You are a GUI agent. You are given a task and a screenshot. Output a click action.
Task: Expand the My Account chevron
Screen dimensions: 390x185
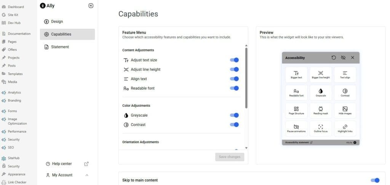pyautogui.click(x=87, y=175)
